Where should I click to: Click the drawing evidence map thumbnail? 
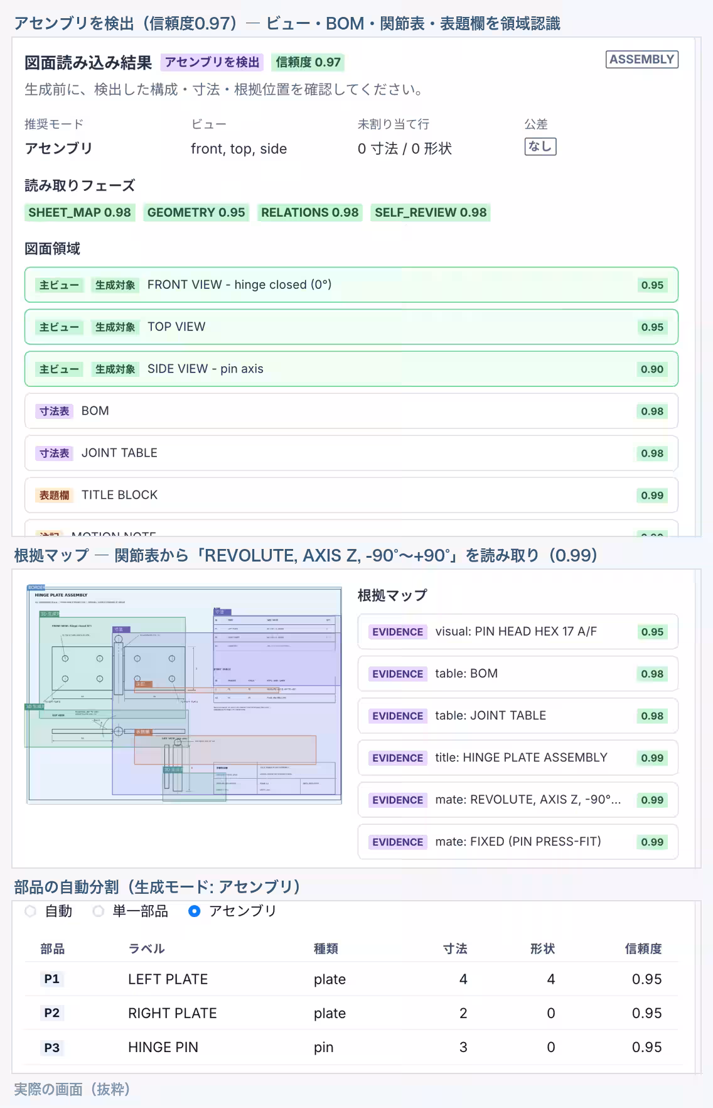click(x=184, y=695)
